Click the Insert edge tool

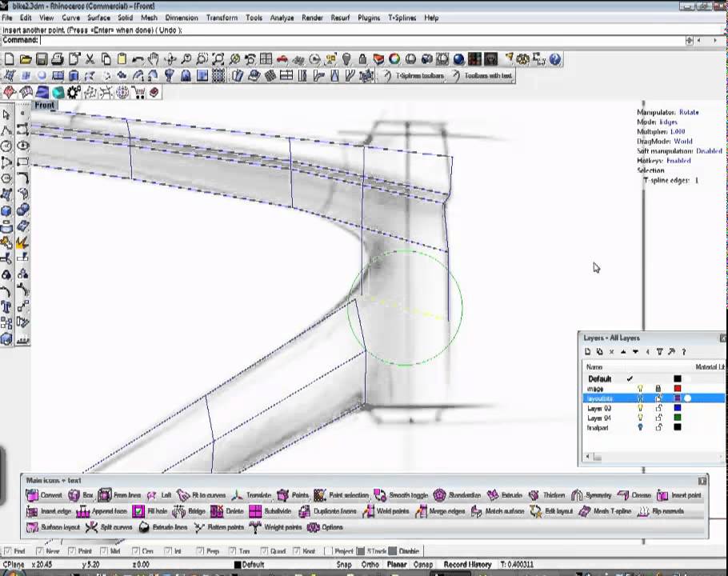[x=49, y=511]
